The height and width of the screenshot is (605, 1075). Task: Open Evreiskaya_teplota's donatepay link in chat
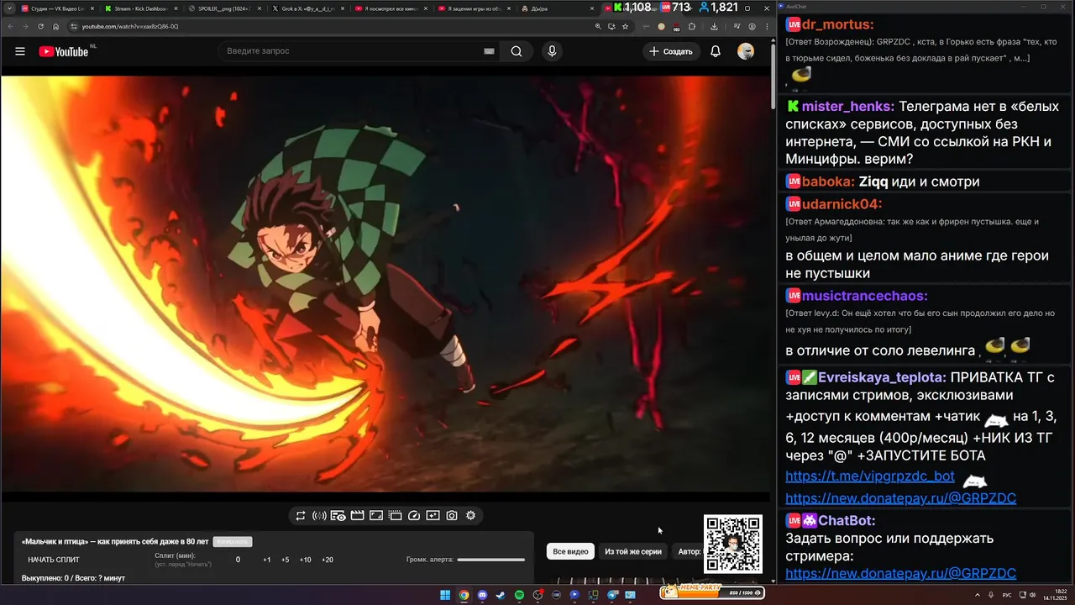pyautogui.click(x=901, y=498)
